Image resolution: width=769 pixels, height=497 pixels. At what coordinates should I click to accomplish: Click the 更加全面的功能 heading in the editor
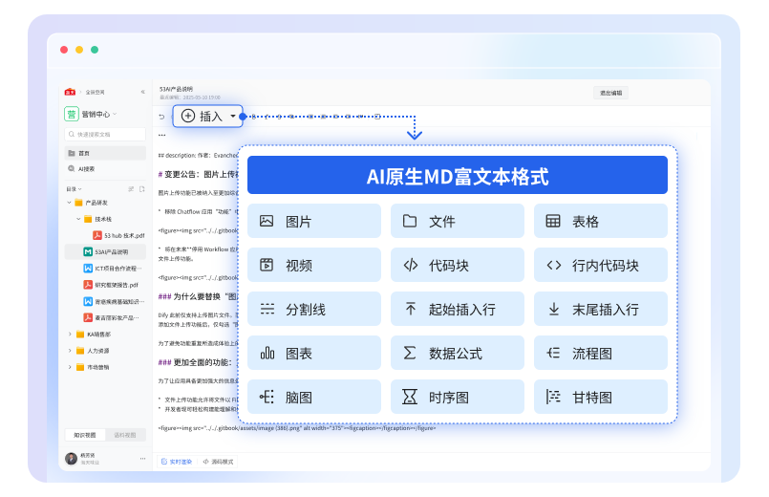(x=195, y=362)
